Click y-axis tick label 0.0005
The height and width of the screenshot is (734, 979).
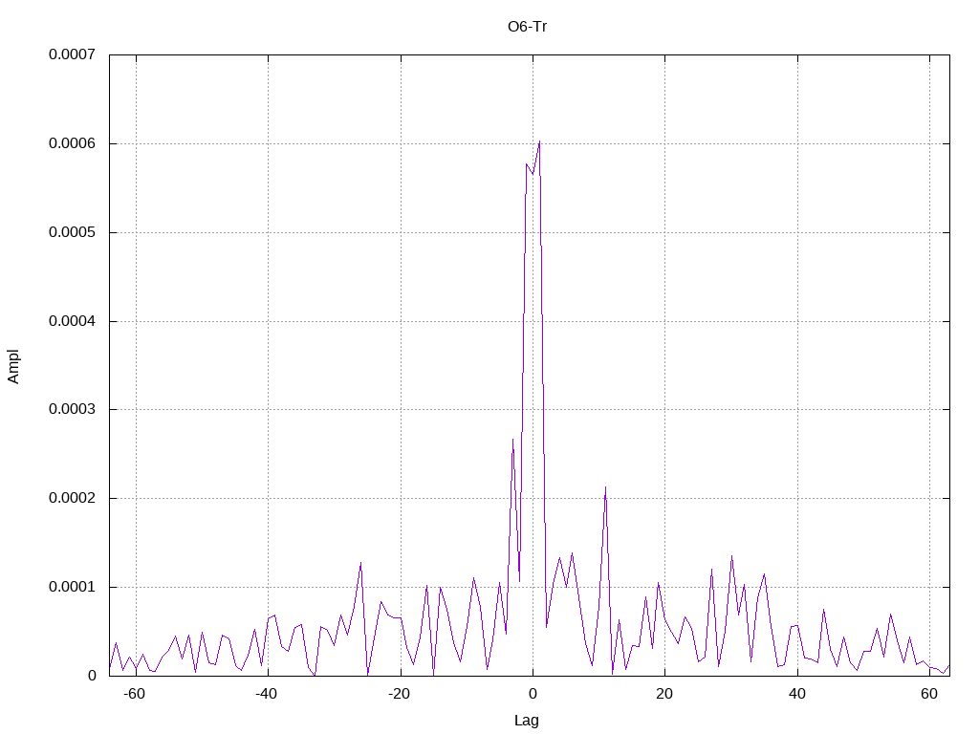coord(73,233)
